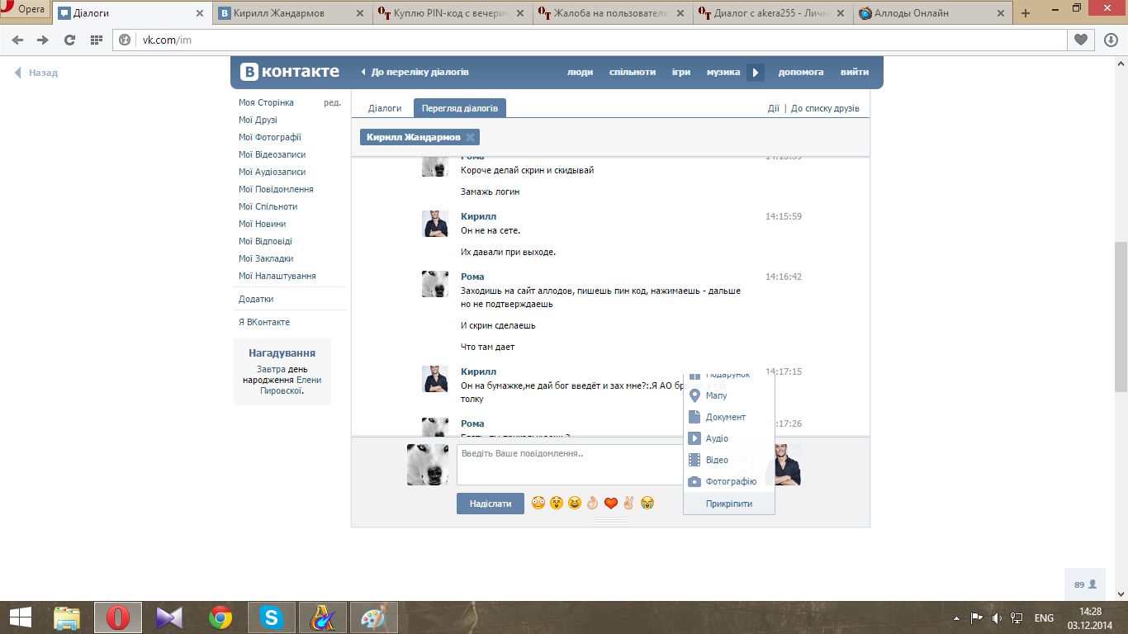The width and height of the screenshot is (1128, 634).
Task: Send the message with Надіслати
Action: point(491,504)
